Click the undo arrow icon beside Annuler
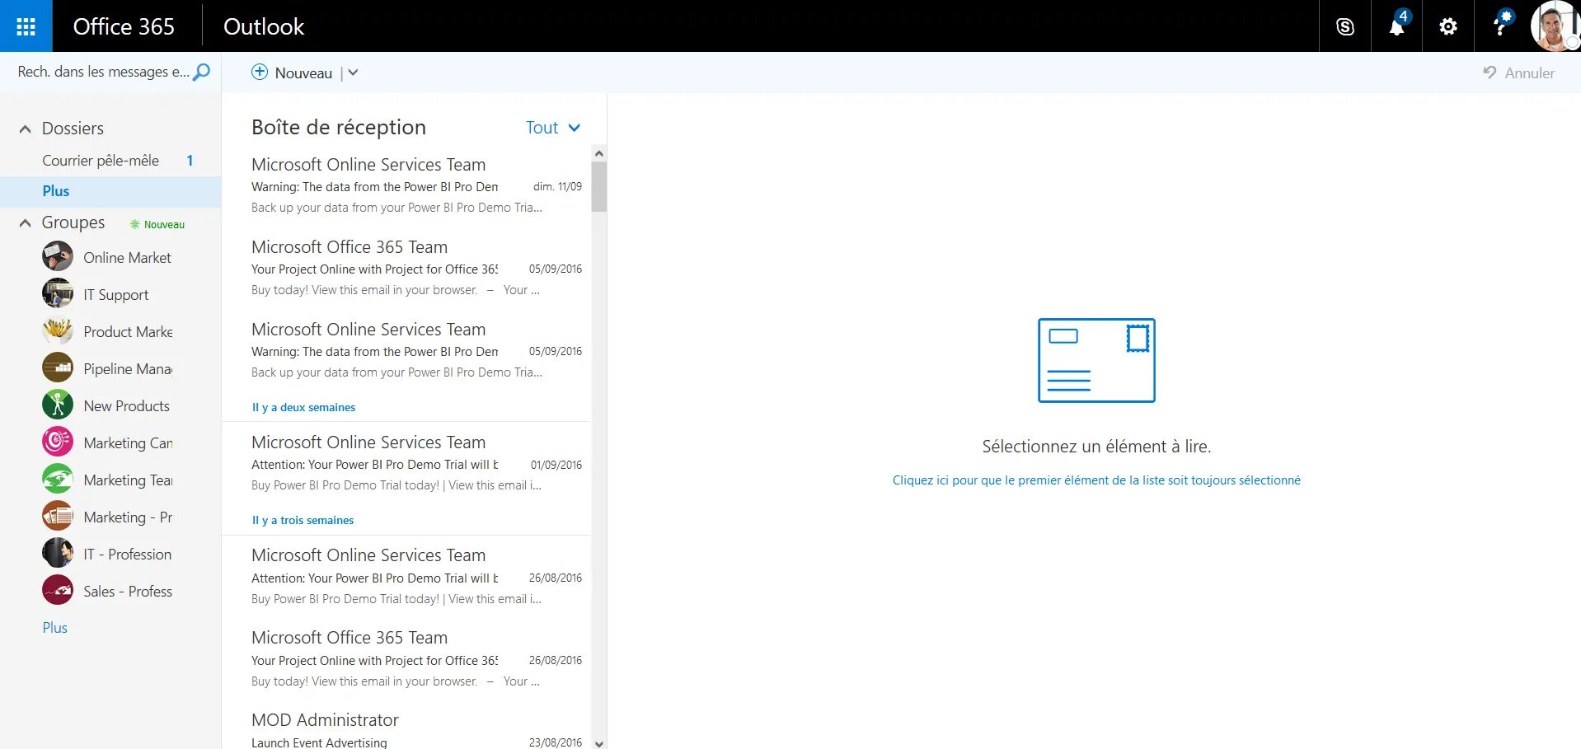Screen dimensions: 1581x749 tap(1490, 73)
